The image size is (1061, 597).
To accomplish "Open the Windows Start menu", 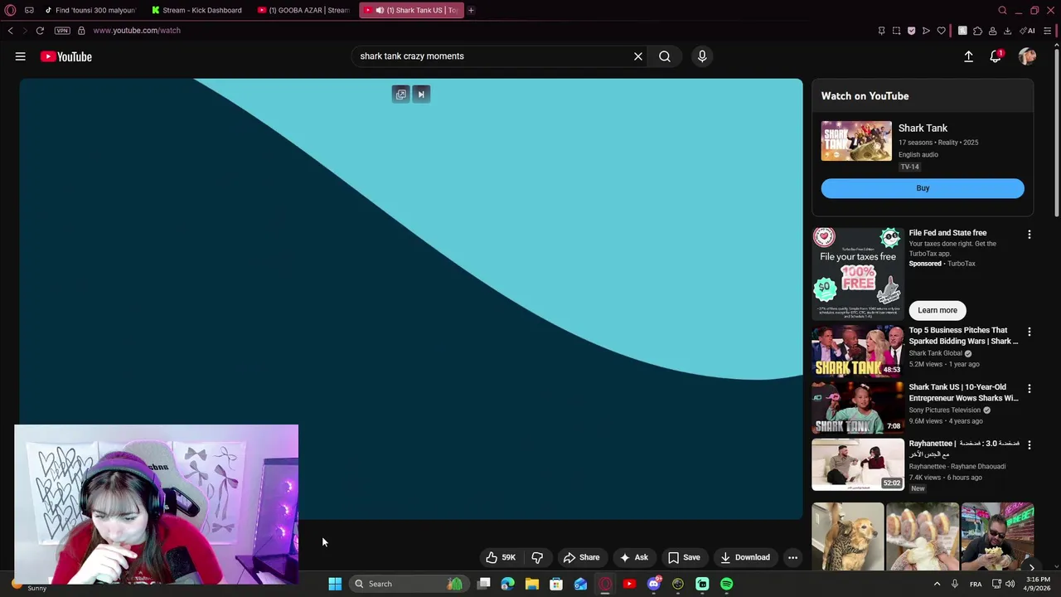I will [335, 584].
